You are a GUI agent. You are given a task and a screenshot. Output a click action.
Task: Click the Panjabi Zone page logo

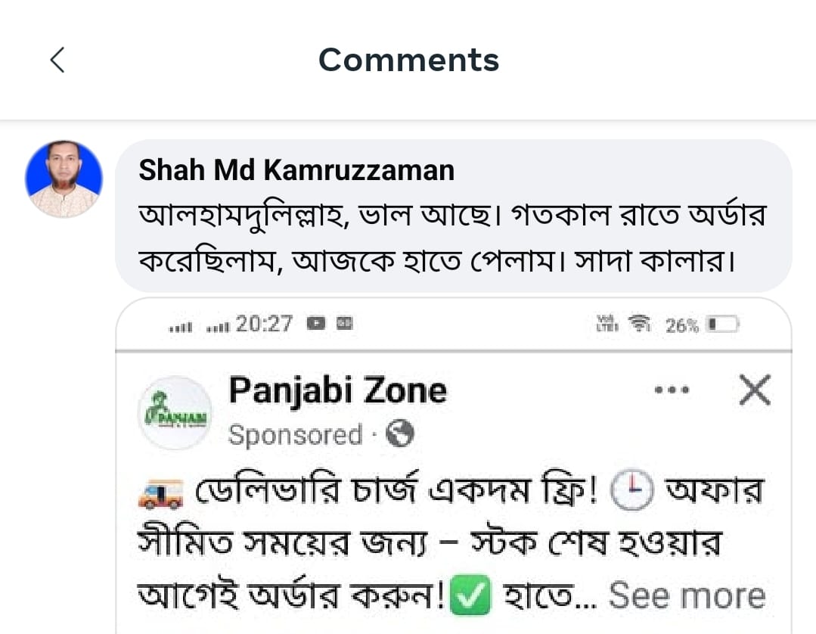(x=175, y=413)
